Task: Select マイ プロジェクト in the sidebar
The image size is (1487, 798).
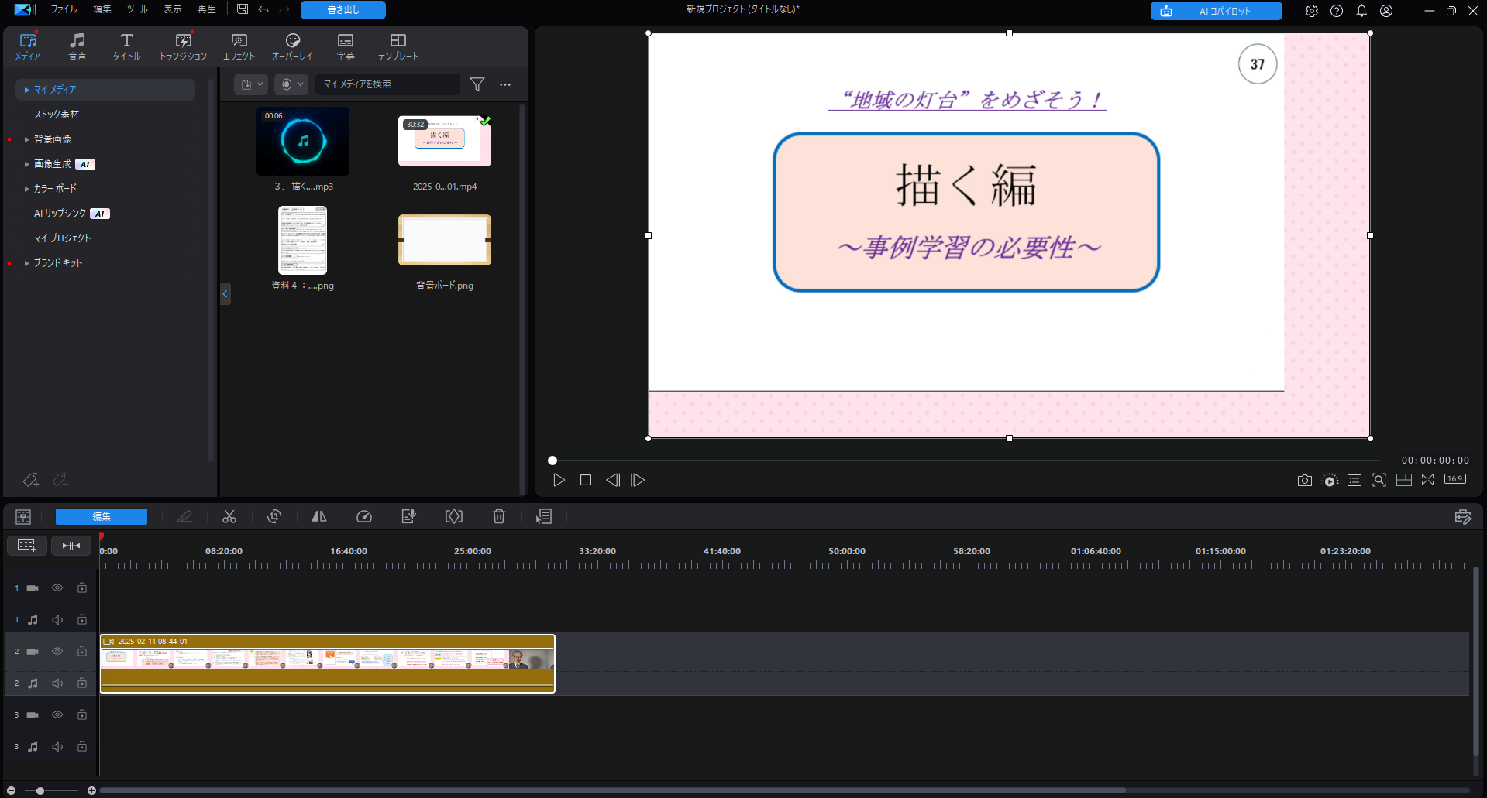Action: coord(62,238)
